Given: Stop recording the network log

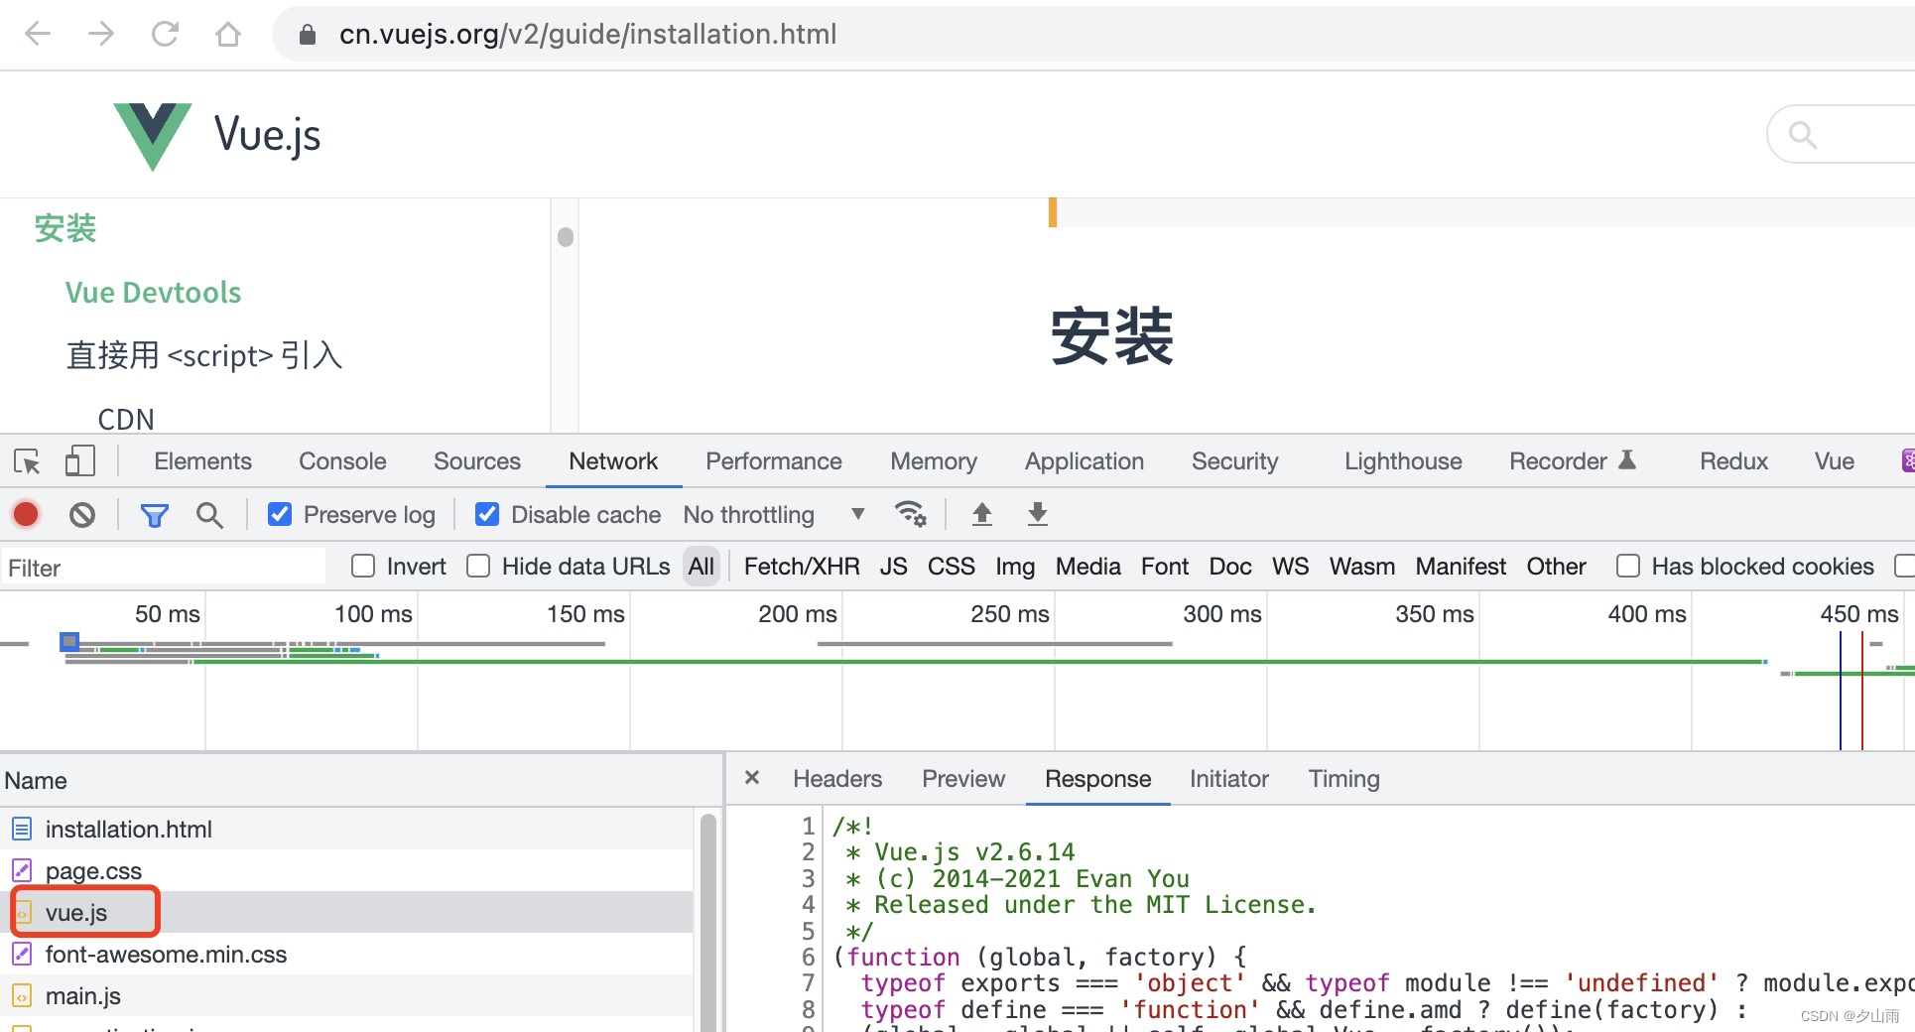Looking at the screenshot, I should click(x=26, y=514).
